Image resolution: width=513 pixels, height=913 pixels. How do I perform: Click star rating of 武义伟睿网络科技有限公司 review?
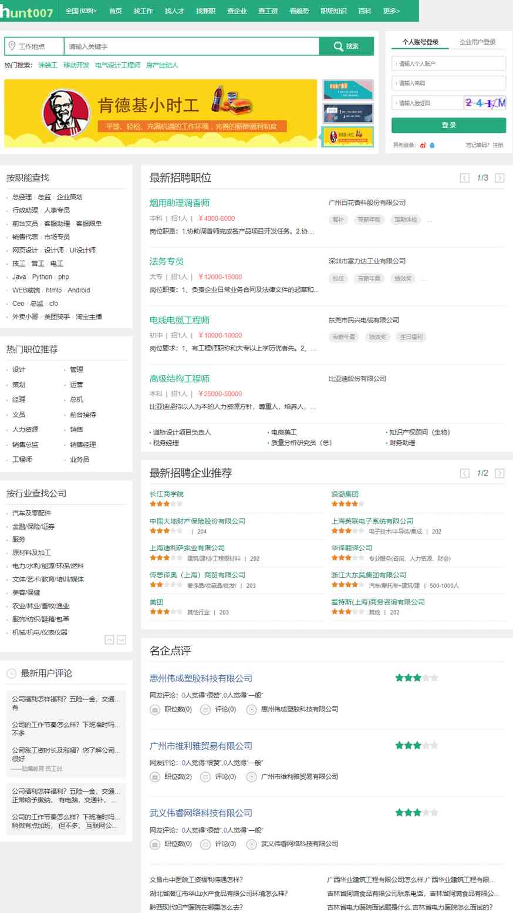417,813
